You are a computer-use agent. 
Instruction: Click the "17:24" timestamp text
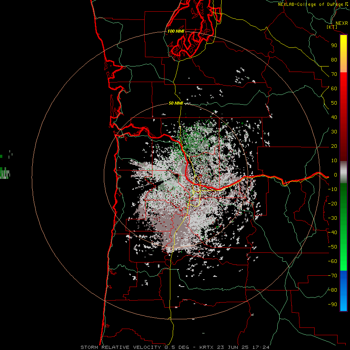[261, 347]
